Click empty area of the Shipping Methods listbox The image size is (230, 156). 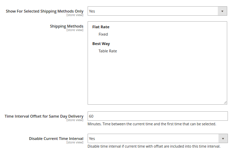coord(157,80)
